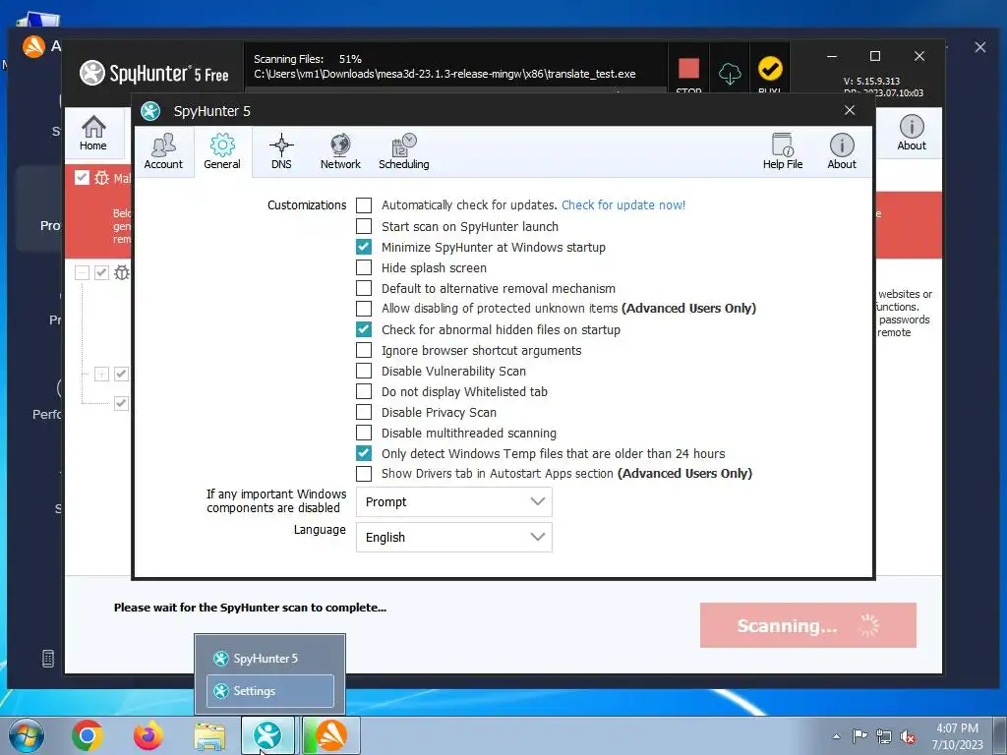Open the Help File icon
The height and width of the screenshot is (755, 1007).
click(782, 151)
